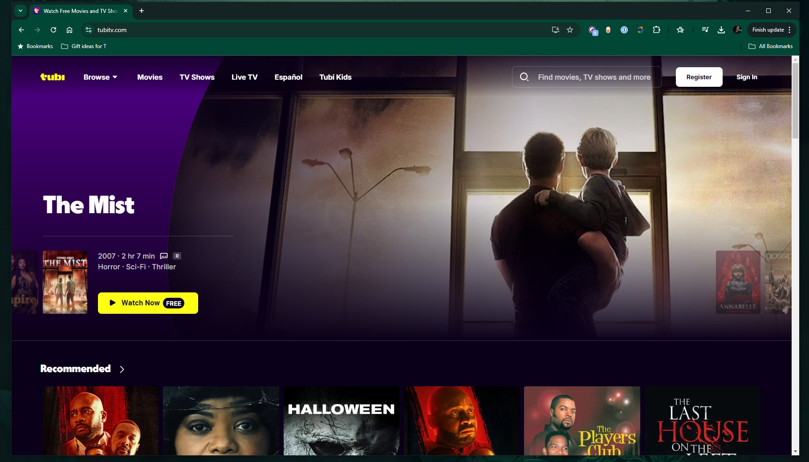Click the R rating badge
This screenshot has width=809, height=462.
pos(177,256)
